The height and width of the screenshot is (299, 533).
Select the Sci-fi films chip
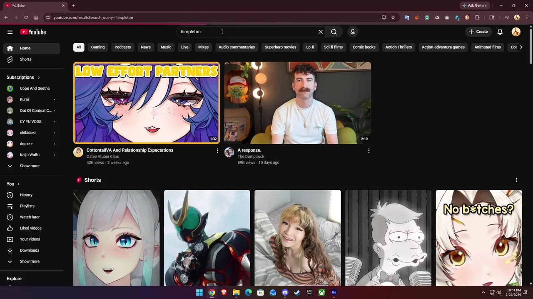click(x=334, y=47)
